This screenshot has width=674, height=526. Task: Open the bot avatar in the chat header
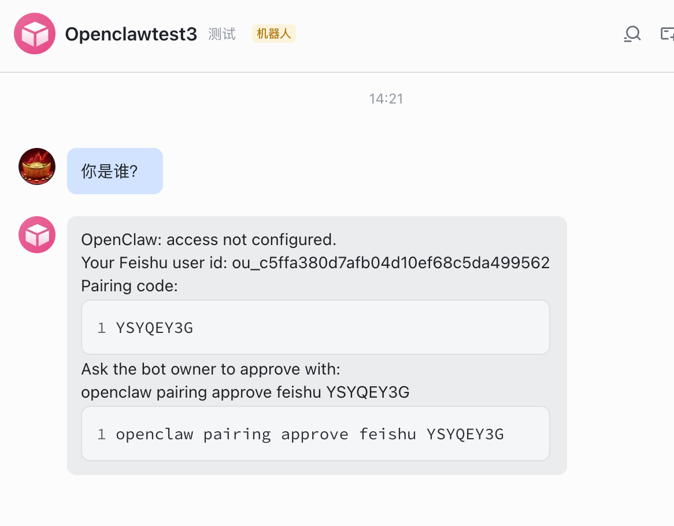(x=35, y=34)
